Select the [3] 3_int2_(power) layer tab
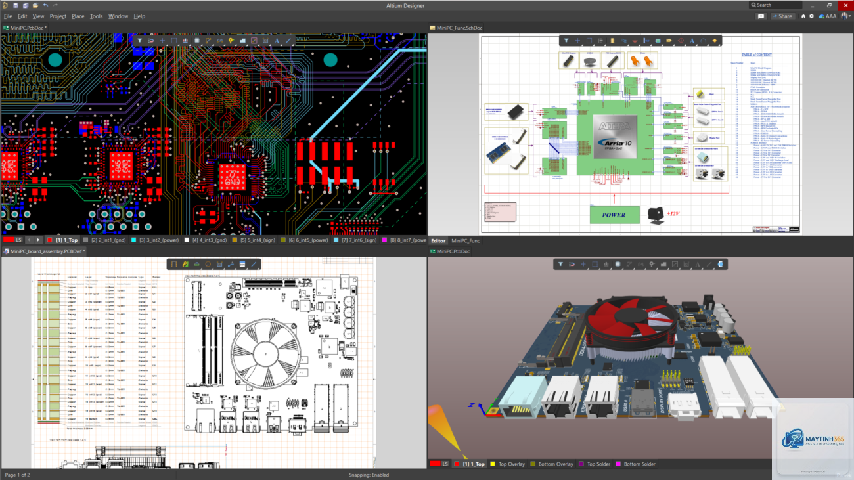Viewport: 854px width, 480px height. [156, 240]
